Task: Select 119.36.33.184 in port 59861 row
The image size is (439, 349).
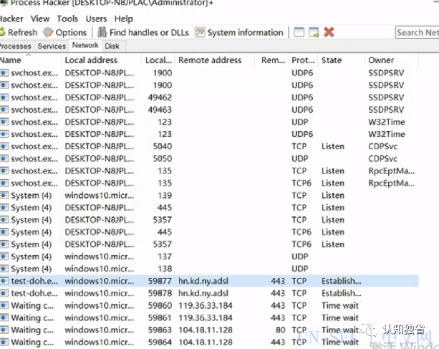Action: click(206, 317)
